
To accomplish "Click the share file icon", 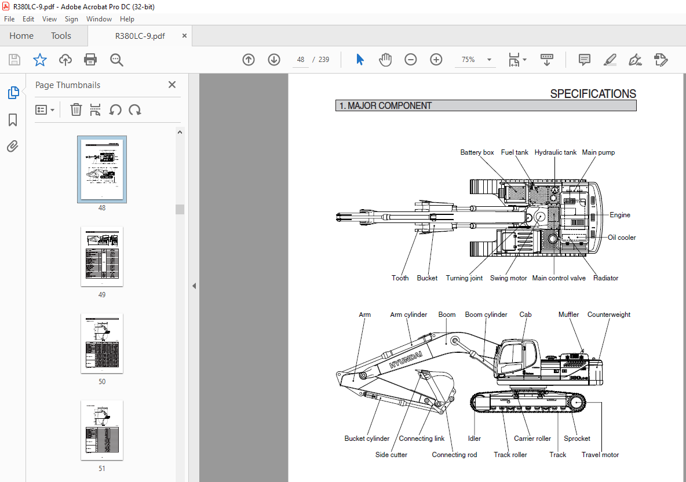I will [661, 60].
